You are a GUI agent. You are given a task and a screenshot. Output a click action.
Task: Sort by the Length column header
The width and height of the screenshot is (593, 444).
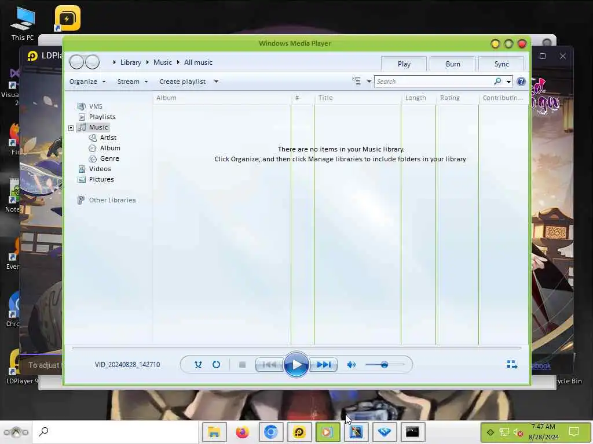pyautogui.click(x=418, y=98)
